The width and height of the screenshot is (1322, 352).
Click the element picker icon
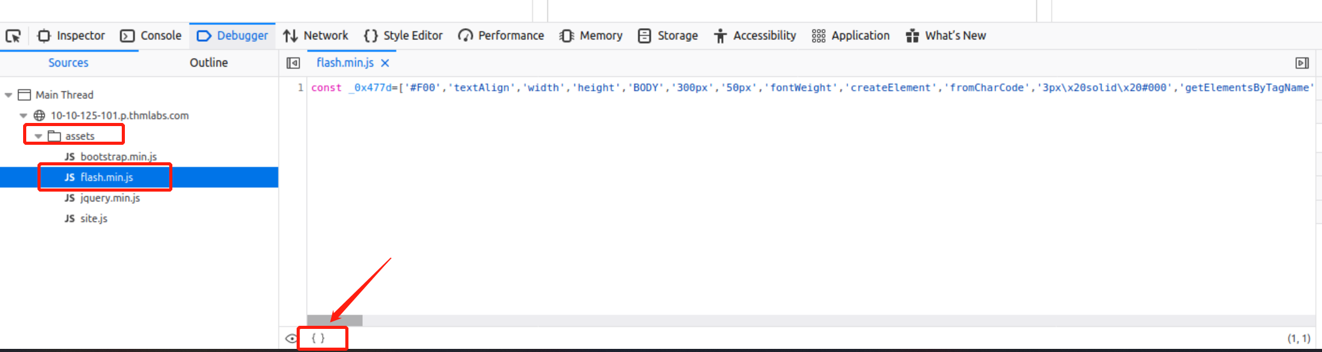[13, 36]
